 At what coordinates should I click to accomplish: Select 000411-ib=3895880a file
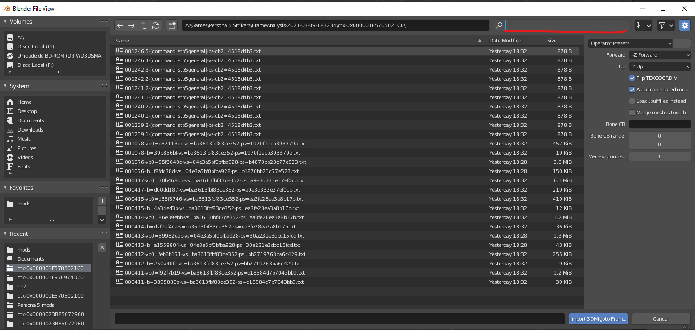pyautogui.click(x=347, y=282)
